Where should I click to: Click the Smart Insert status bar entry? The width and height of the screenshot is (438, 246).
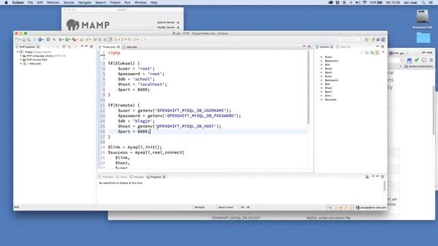coord(225,208)
